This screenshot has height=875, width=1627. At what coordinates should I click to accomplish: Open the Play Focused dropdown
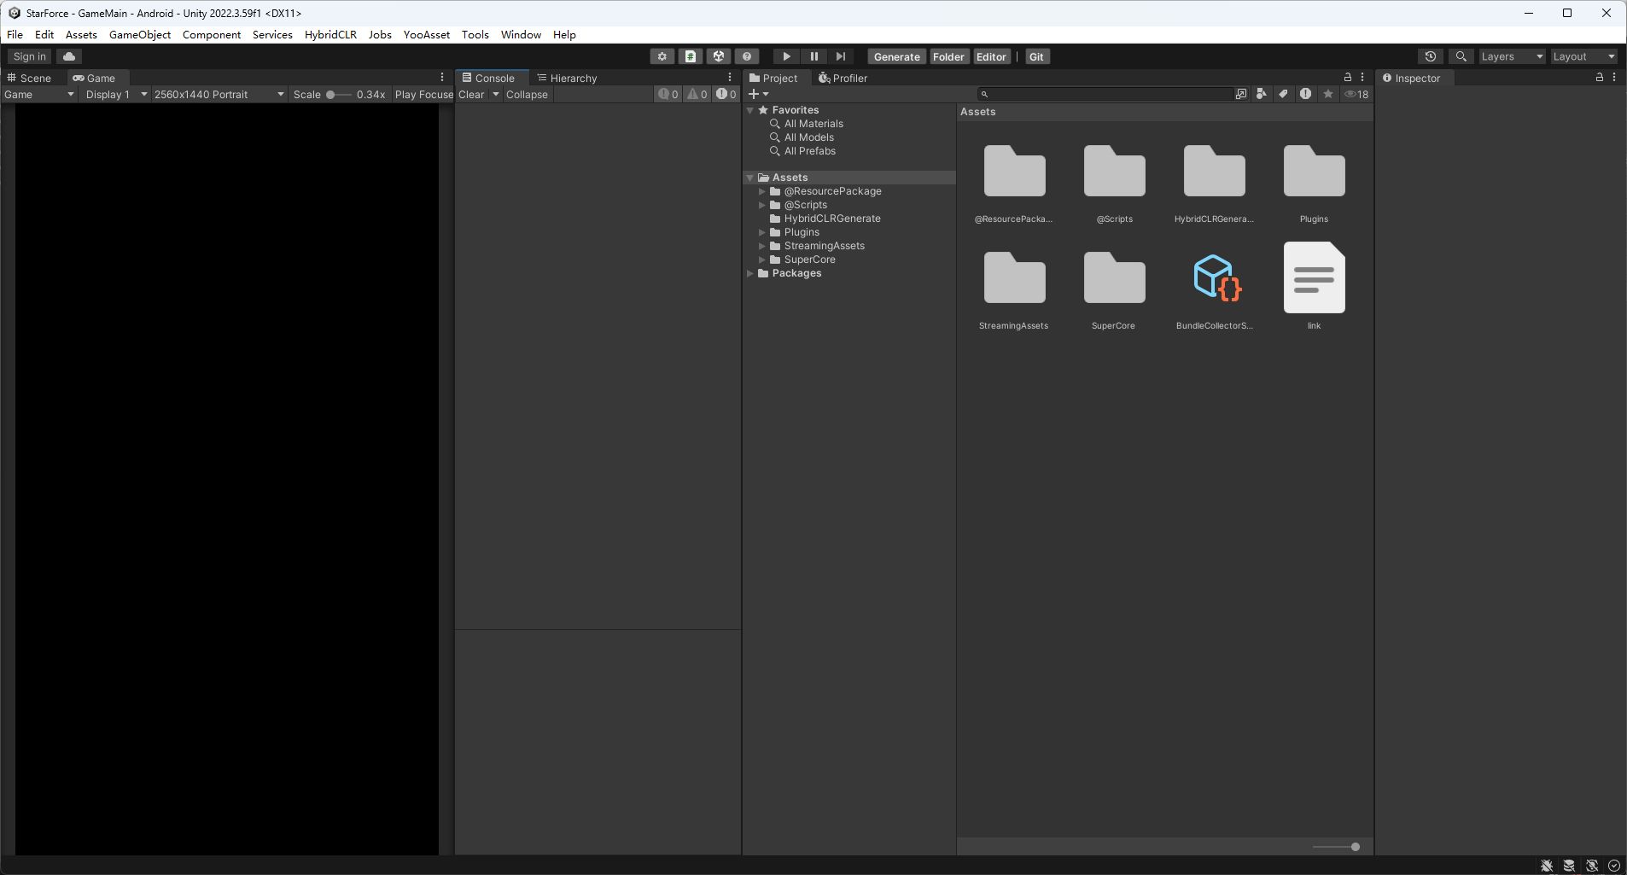tap(423, 95)
